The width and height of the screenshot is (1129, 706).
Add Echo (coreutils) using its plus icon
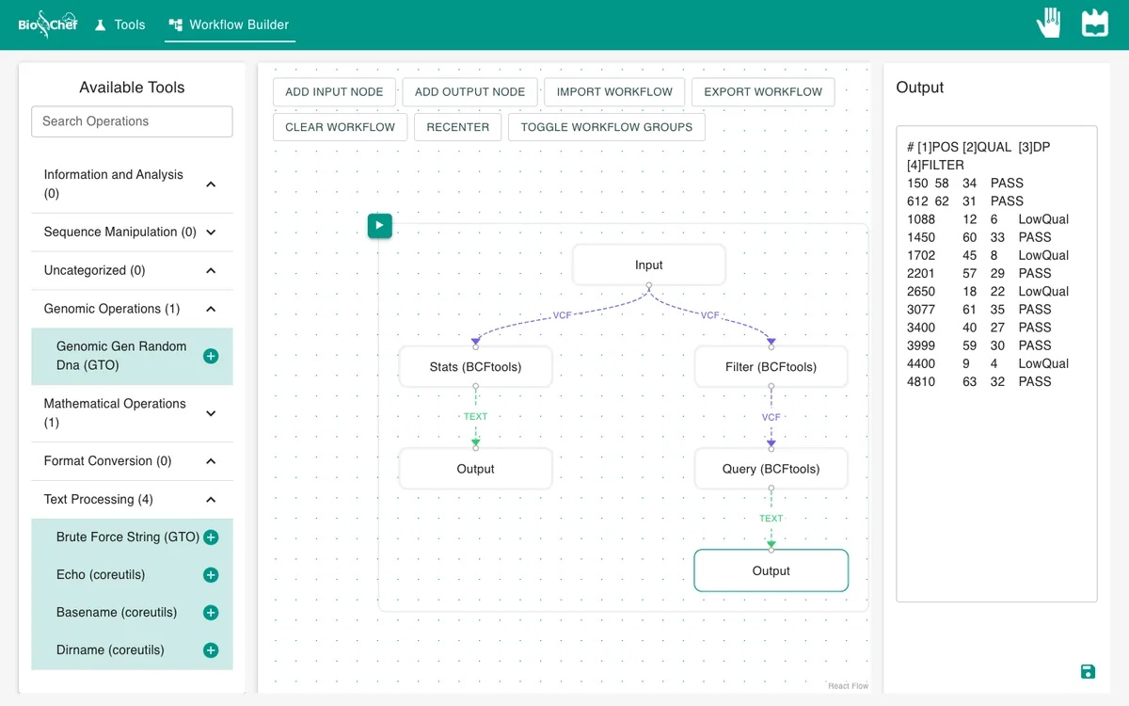pos(211,575)
